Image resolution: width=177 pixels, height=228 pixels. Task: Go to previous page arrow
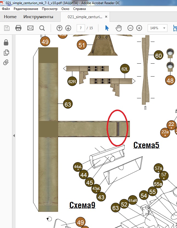coord(59,28)
